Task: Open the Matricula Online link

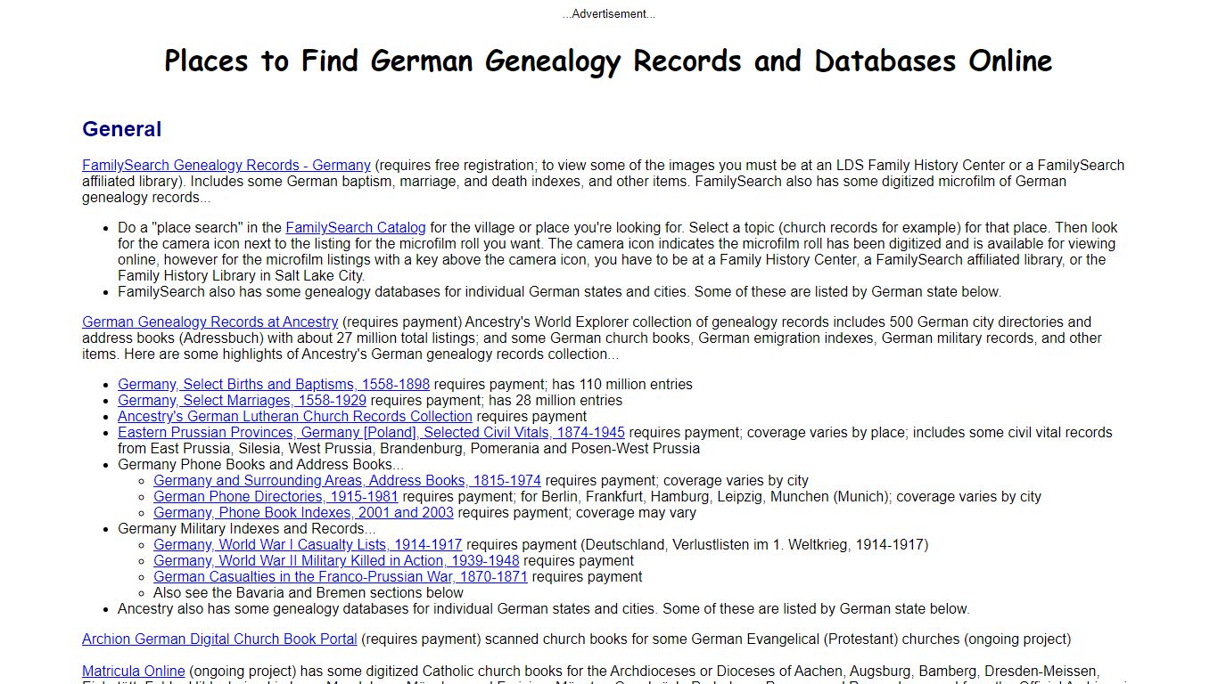Action: tap(134, 672)
